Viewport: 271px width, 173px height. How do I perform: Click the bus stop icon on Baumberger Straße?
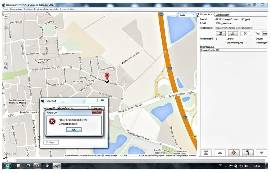point(161,144)
